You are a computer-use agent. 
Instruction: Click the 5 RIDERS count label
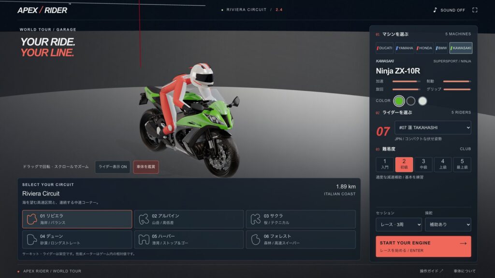pyautogui.click(x=461, y=112)
